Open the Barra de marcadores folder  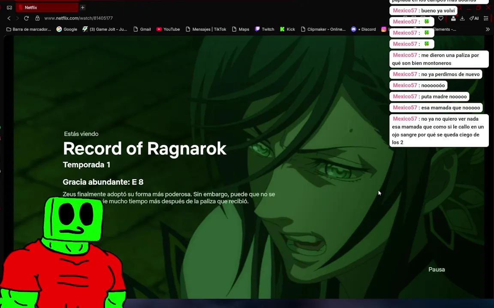[x=29, y=29]
